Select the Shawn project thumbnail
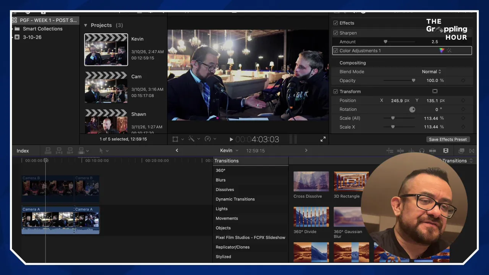Viewport: 489px width, 275px height. (106, 121)
